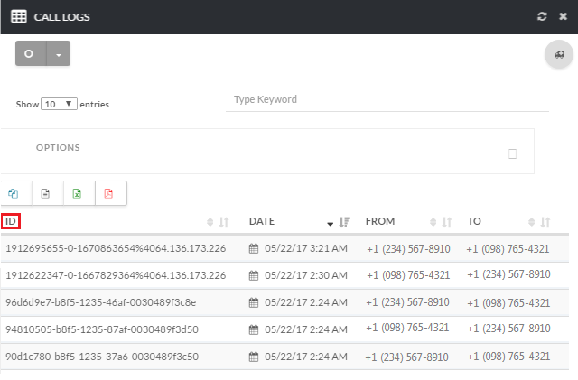Expand the dropdown arrow beside circle button

tap(58, 54)
